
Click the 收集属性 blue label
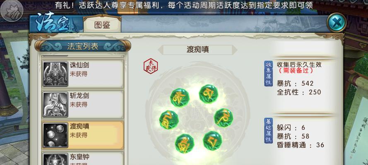(x=269, y=74)
